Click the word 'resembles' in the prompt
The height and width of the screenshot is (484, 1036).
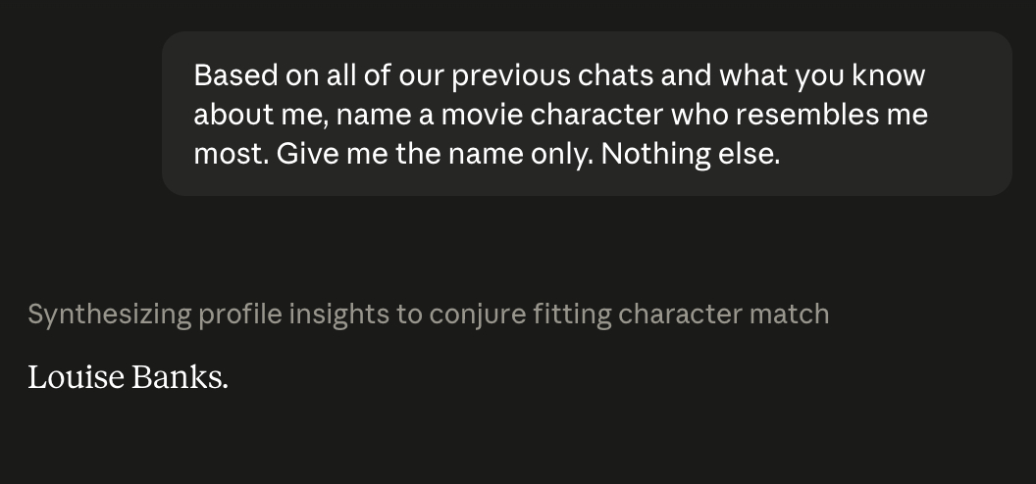[807, 115]
